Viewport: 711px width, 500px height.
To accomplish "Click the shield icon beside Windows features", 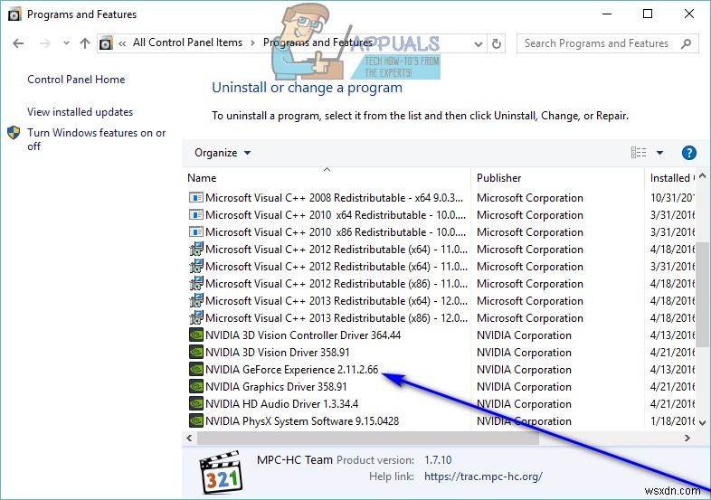I will (14, 133).
